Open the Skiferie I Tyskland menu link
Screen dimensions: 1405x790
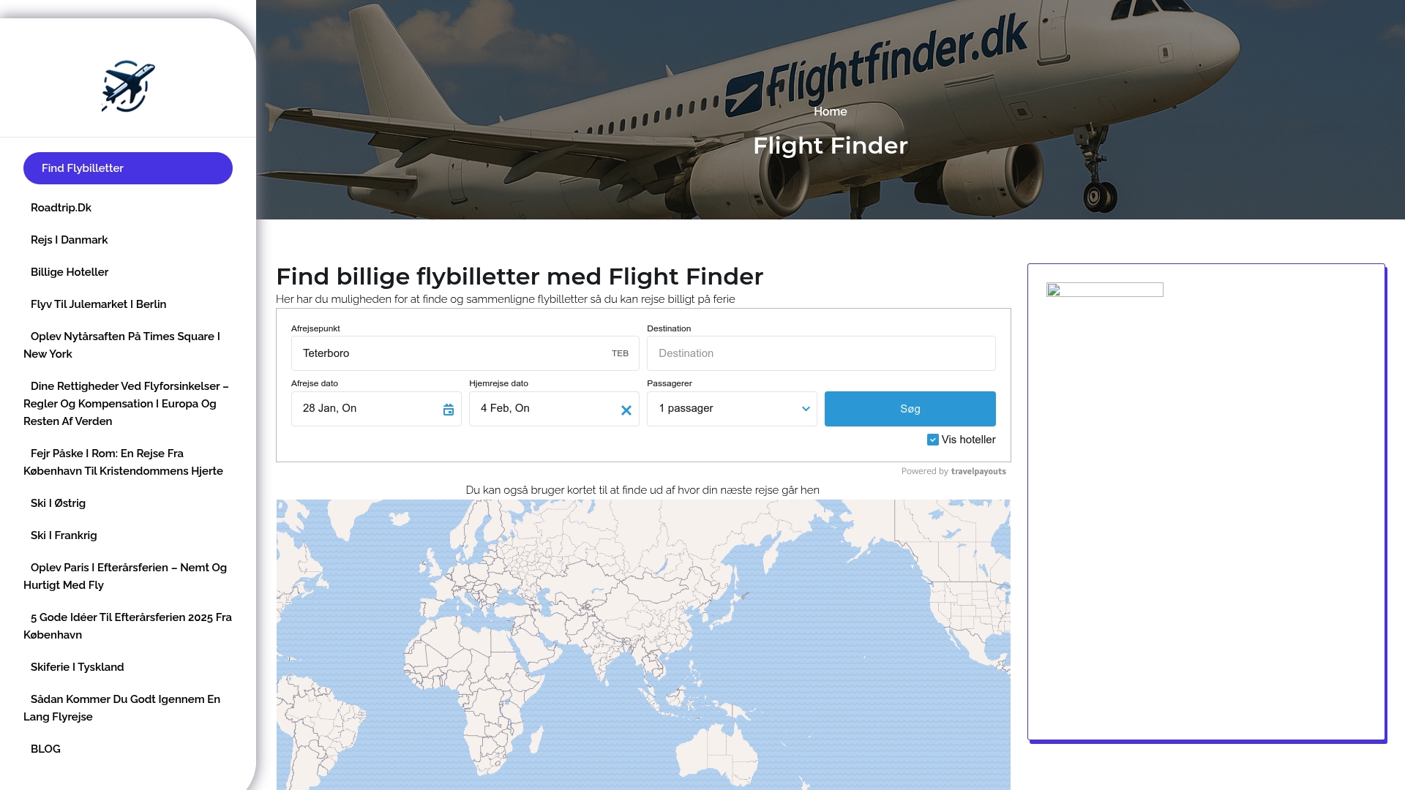[x=78, y=667]
